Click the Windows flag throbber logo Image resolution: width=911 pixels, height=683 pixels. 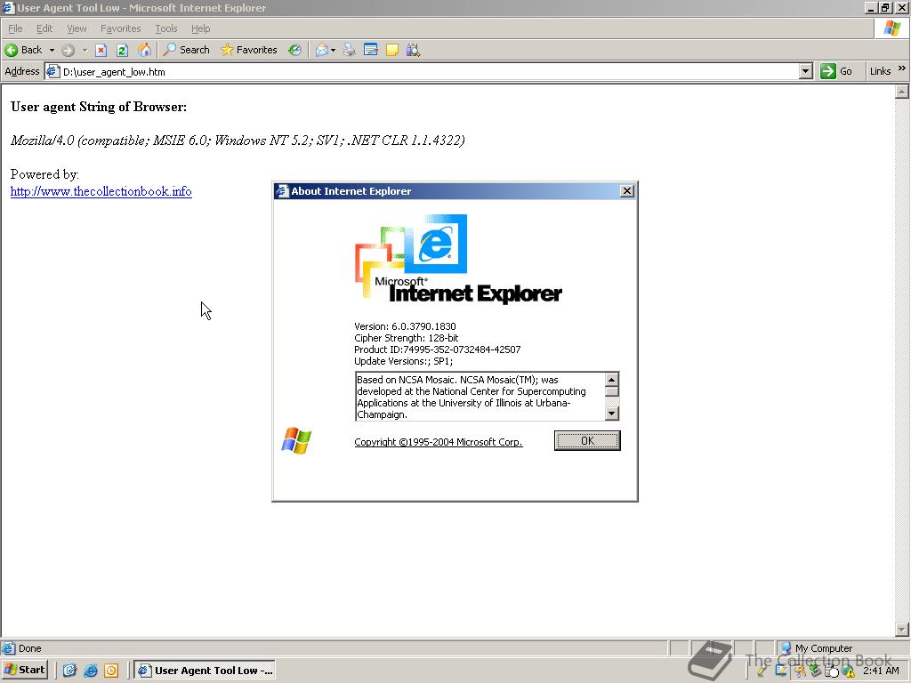[891, 28]
